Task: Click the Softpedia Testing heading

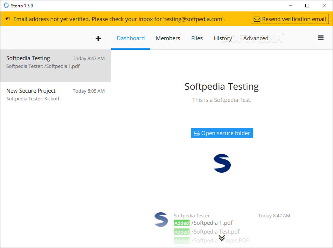Action: (x=222, y=87)
